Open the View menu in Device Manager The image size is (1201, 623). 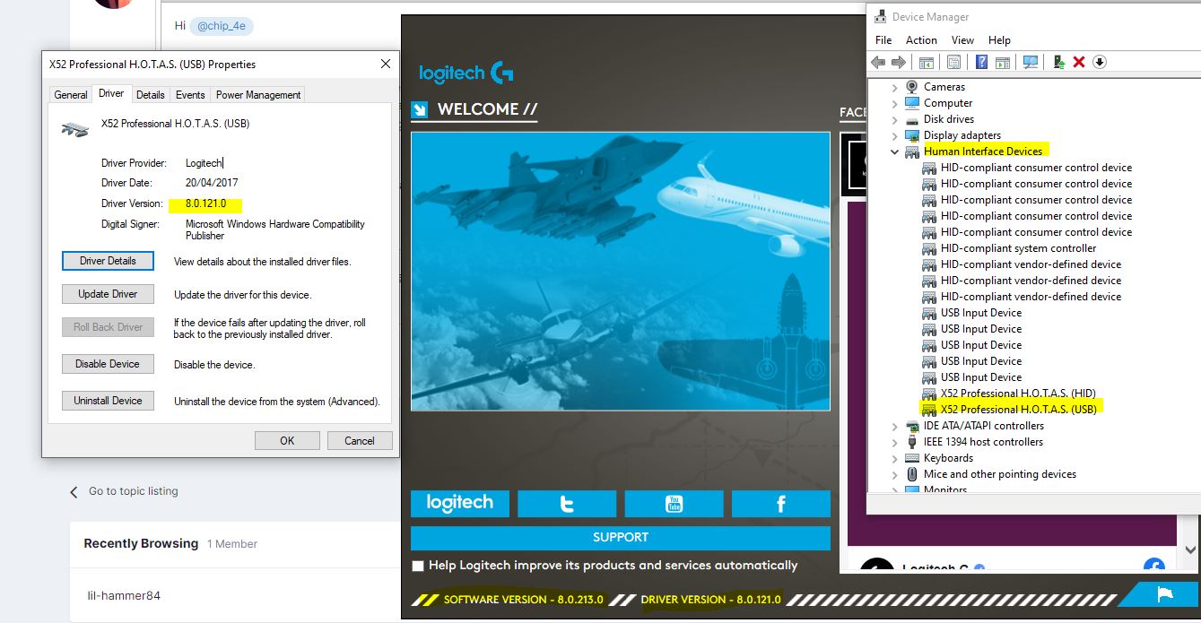click(962, 40)
